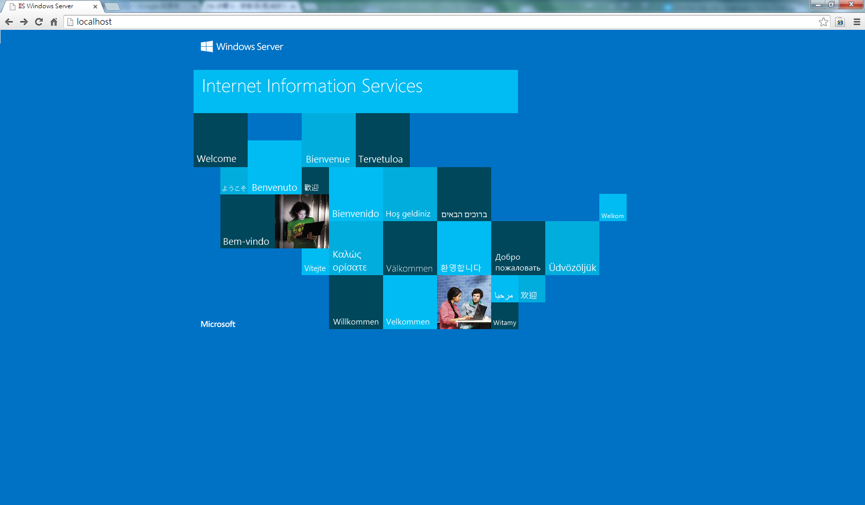
Task: Click the Velkommen tile
Action: click(x=410, y=302)
